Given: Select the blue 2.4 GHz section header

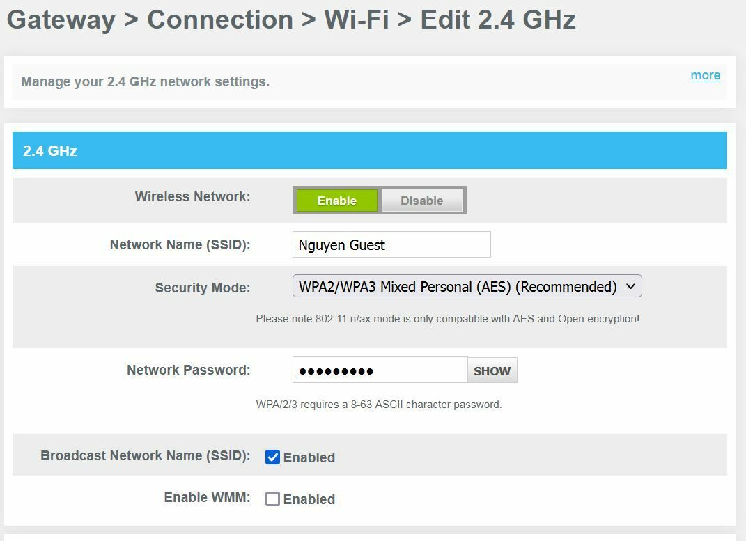Looking at the screenshot, I should pos(370,150).
